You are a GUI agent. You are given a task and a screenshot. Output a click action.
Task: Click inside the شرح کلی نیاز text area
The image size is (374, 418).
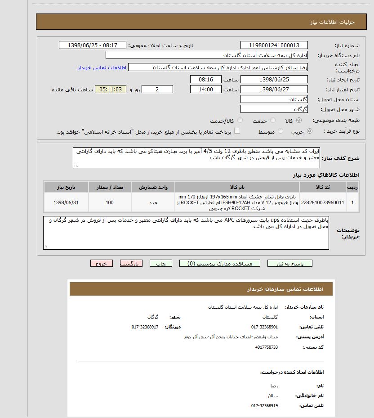point(196,157)
